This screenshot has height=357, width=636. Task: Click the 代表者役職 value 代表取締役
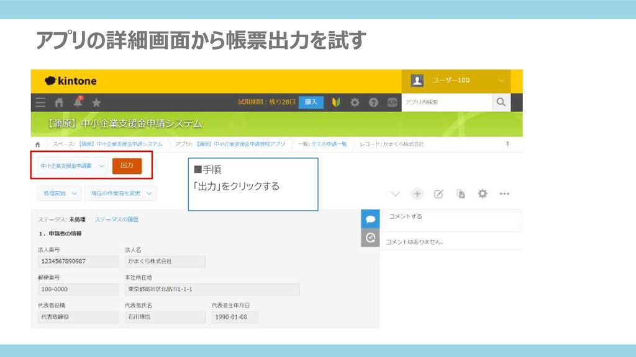78,317
